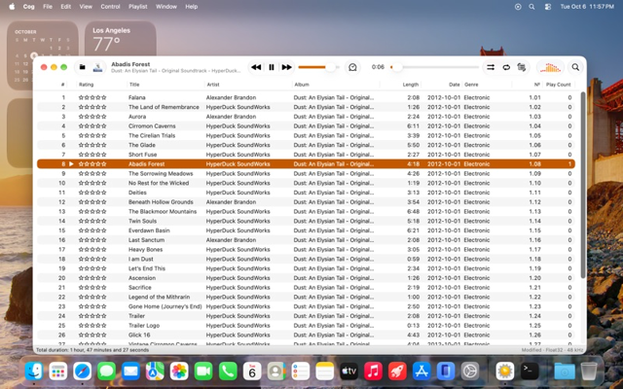The width and height of the screenshot is (623, 389).
Task: Click the 6:48 length of Blackmoor Mountains
Action: (413, 212)
